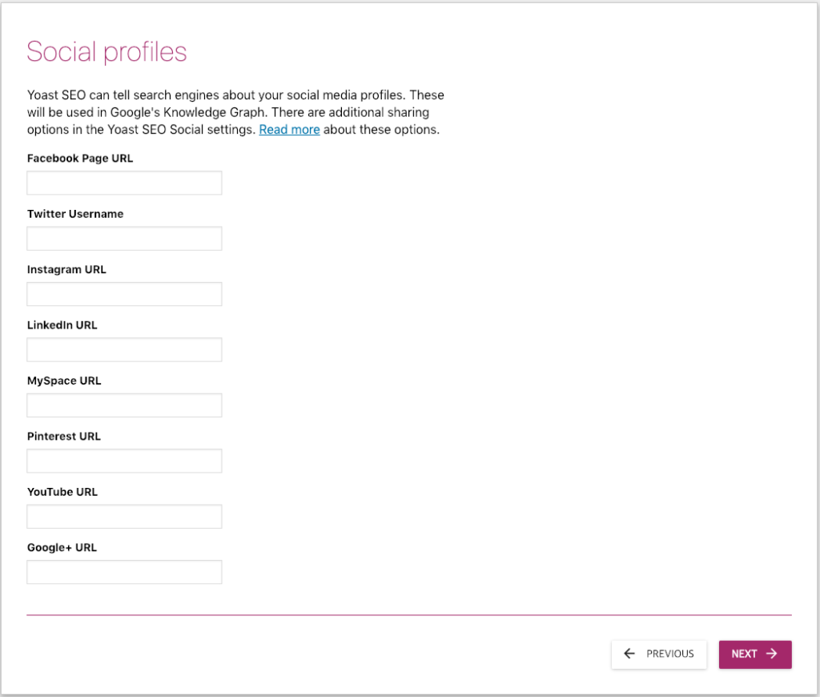Click the Facebook Page URL label text
Image resolution: width=820 pixels, height=697 pixels.
pyautogui.click(x=80, y=159)
